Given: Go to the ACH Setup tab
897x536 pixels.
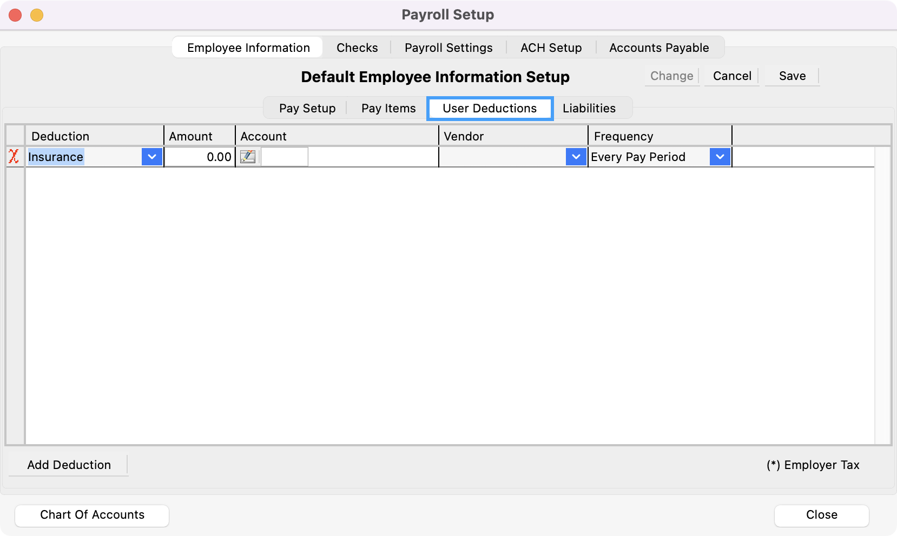Looking at the screenshot, I should point(551,48).
